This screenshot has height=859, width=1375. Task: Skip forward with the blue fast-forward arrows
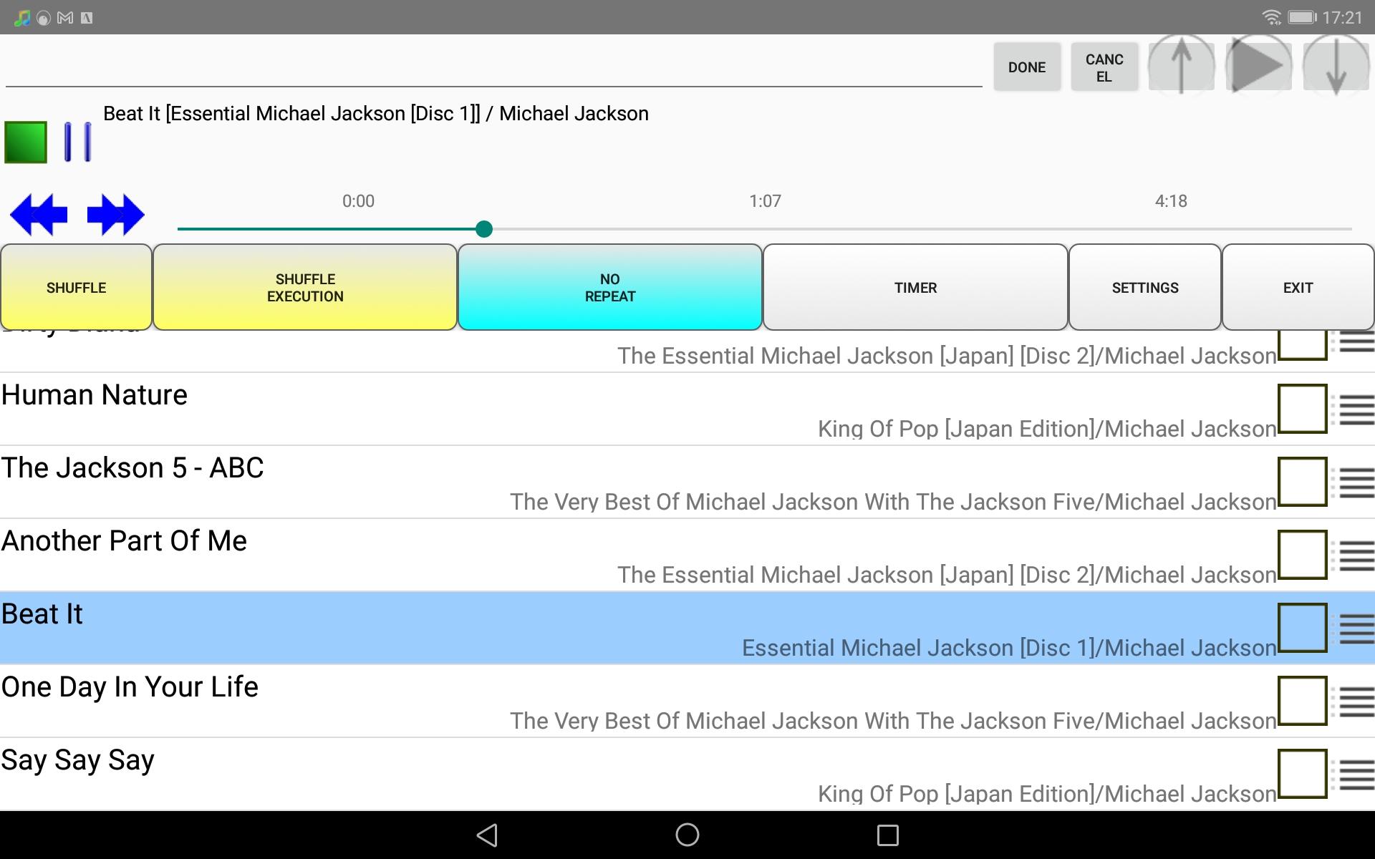tap(115, 215)
